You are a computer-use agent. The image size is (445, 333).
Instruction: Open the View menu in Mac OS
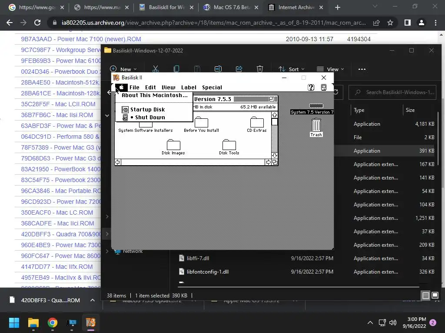point(168,88)
